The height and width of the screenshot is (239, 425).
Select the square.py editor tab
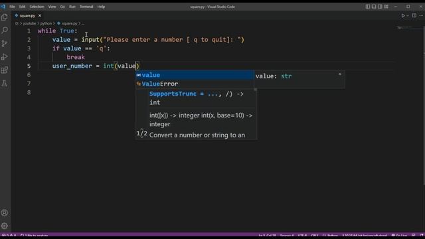28,16
